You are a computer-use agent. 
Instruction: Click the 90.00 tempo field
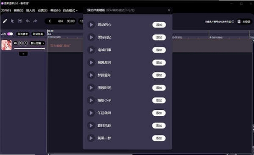[71, 21]
